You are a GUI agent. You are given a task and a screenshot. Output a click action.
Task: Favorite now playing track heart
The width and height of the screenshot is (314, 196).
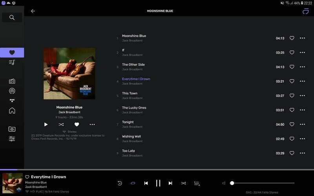coord(27,177)
